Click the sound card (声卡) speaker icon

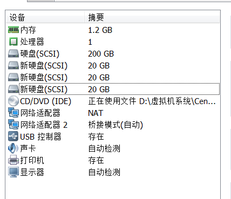pos(13,148)
